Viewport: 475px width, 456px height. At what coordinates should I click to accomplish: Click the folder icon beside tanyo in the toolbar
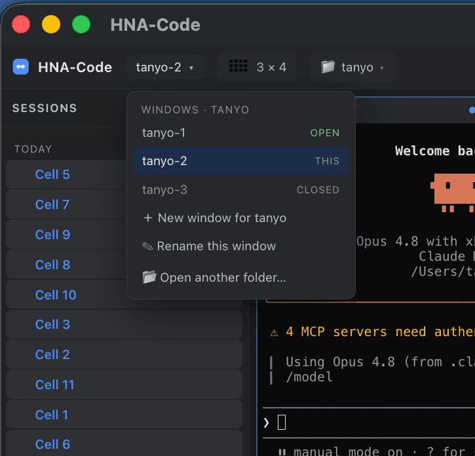click(x=328, y=67)
